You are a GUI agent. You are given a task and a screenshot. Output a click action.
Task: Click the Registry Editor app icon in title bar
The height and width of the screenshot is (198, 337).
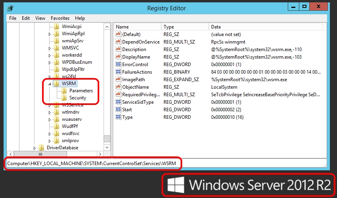point(10,8)
